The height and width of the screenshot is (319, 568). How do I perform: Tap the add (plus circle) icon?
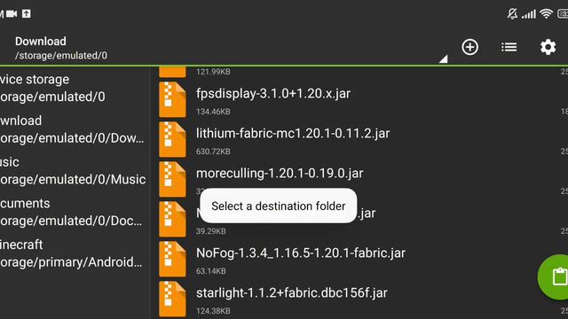(x=469, y=47)
